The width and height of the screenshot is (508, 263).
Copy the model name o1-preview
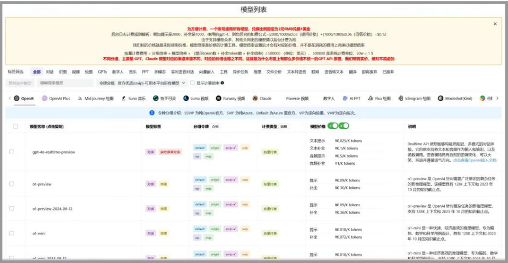pos(42,184)
